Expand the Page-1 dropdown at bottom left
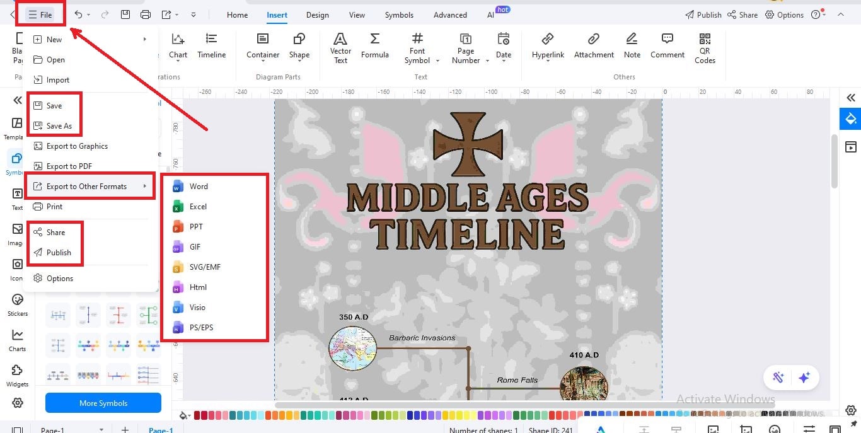This screenshot has height=433, width=861. (101, 429)
